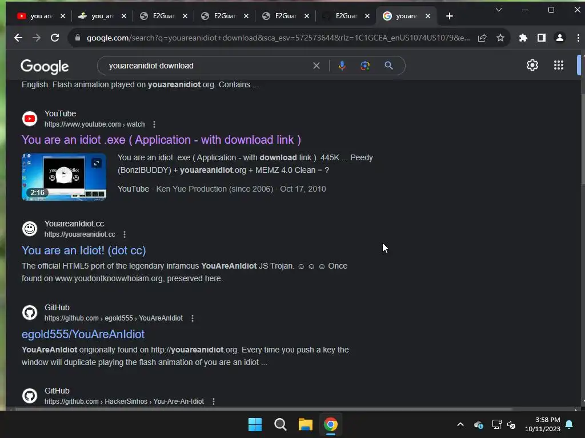The height and width of the screenshot is (438, 585).
Task: Switch to the YouTube 'you are' tab
Action: pyautogui.click(x=35, y=16)
